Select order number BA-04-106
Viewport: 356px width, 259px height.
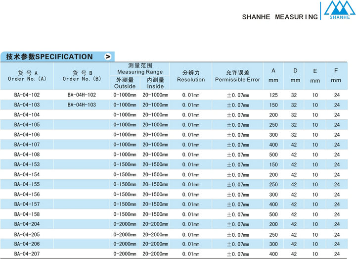tap(27, 135)
